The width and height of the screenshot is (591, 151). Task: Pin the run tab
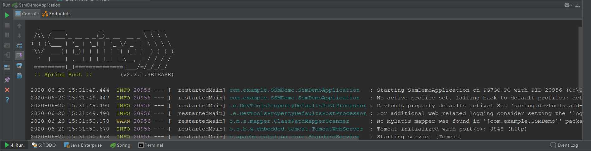pyautogui.click(x=7, y=80)
